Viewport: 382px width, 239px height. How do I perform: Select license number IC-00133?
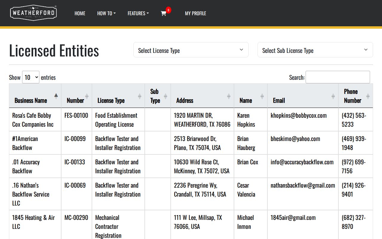click(75, 162)
